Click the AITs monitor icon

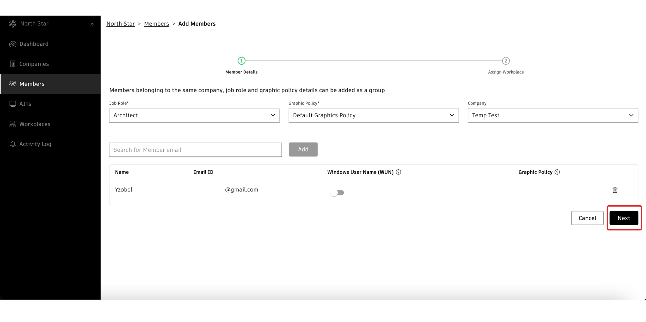[x=13, y=104]
